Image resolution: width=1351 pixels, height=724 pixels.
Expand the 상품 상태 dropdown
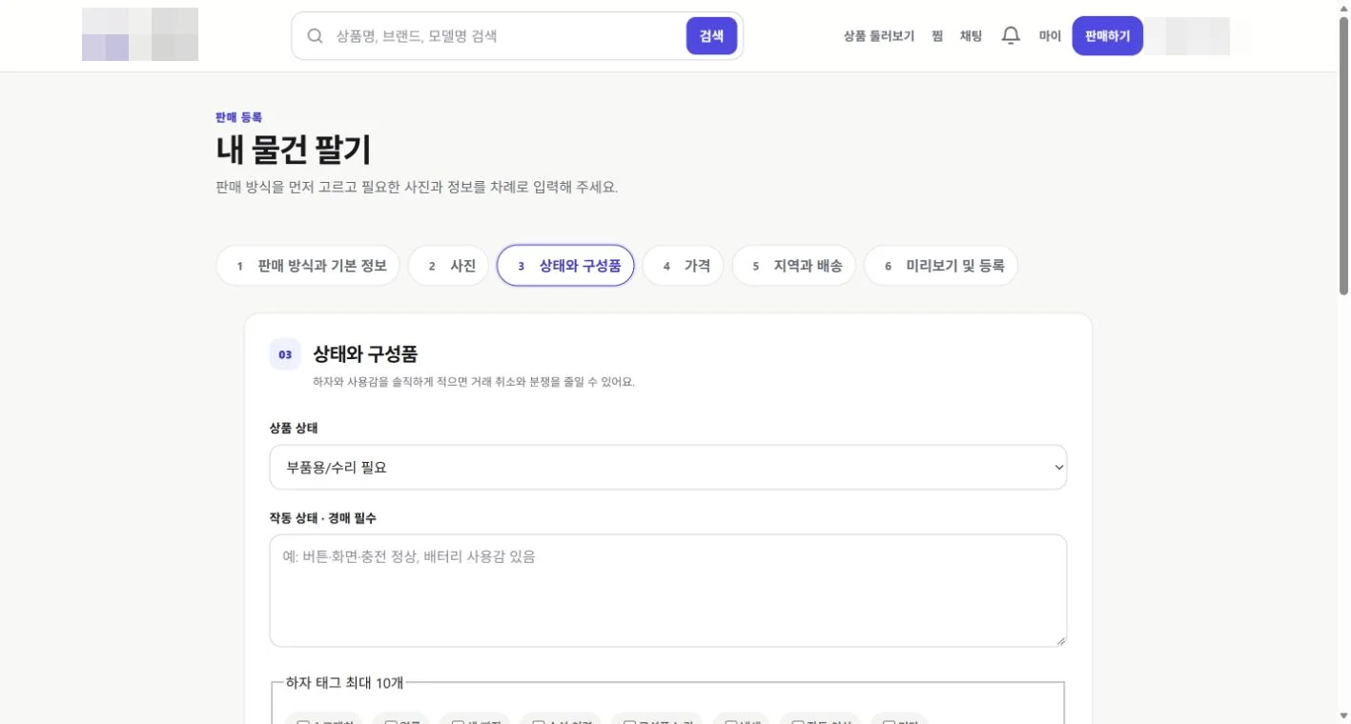[667, 468]
